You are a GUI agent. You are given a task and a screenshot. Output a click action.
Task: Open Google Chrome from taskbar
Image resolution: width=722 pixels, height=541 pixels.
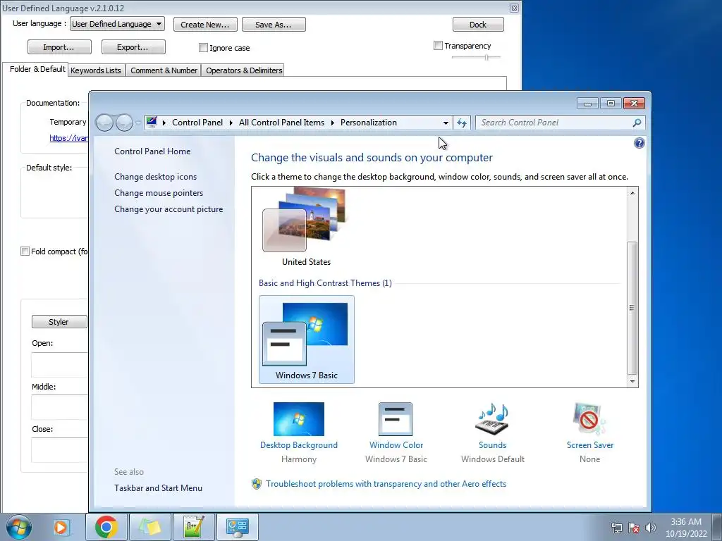106,527
